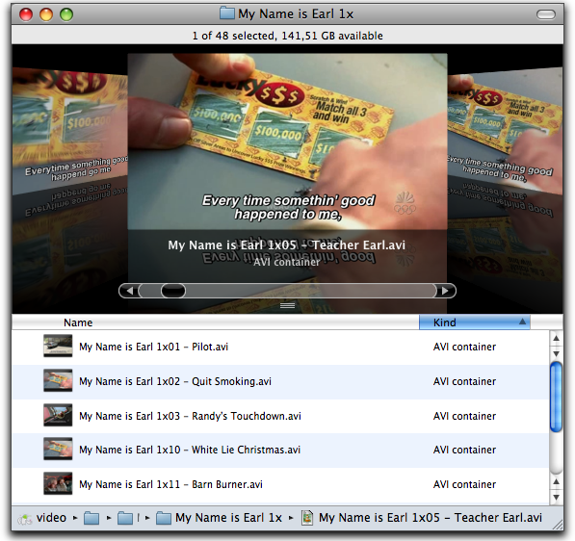
Task: Click the Randy's Touchdown.avi thumbnail icon
Action: (58, 415)
